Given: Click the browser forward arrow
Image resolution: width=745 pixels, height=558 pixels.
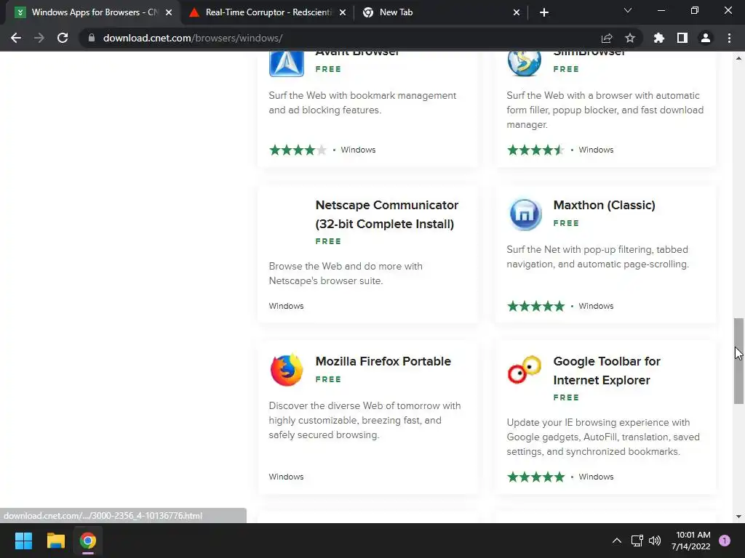Looking at the screenshot, I should (39, 38).
